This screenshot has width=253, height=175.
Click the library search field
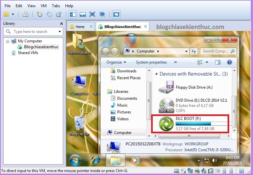(33, 32)
